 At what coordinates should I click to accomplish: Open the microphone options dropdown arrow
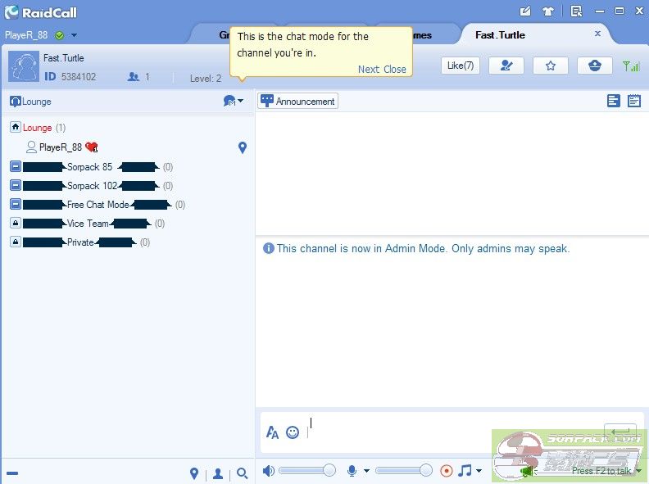point(366,471)
